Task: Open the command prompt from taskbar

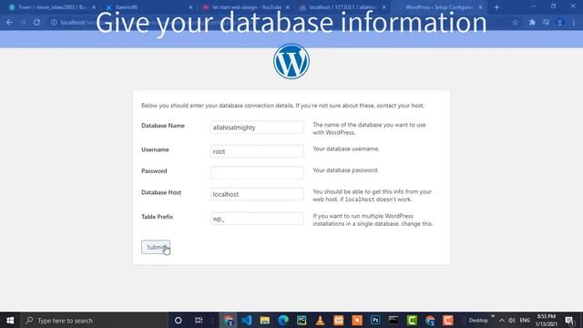Action: click(394, 320)
